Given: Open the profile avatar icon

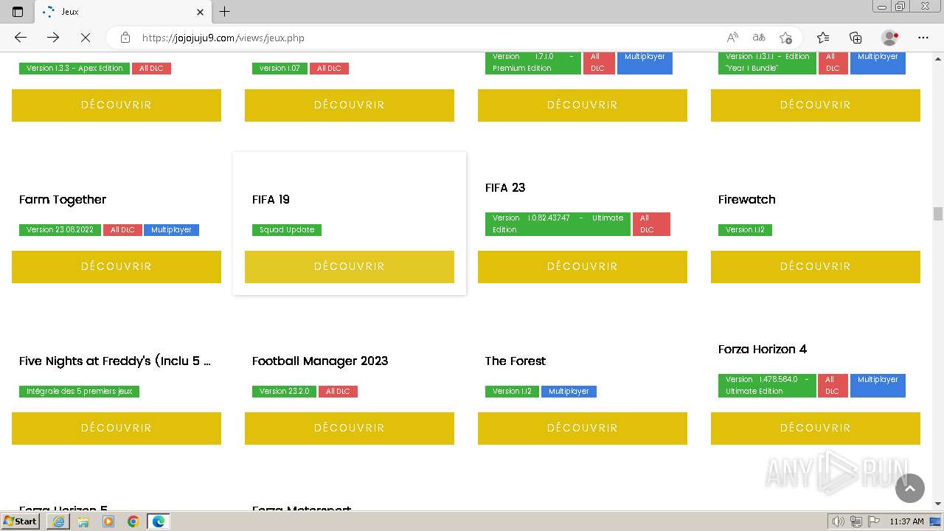Looking at the screenshot, I should point(890,38).
